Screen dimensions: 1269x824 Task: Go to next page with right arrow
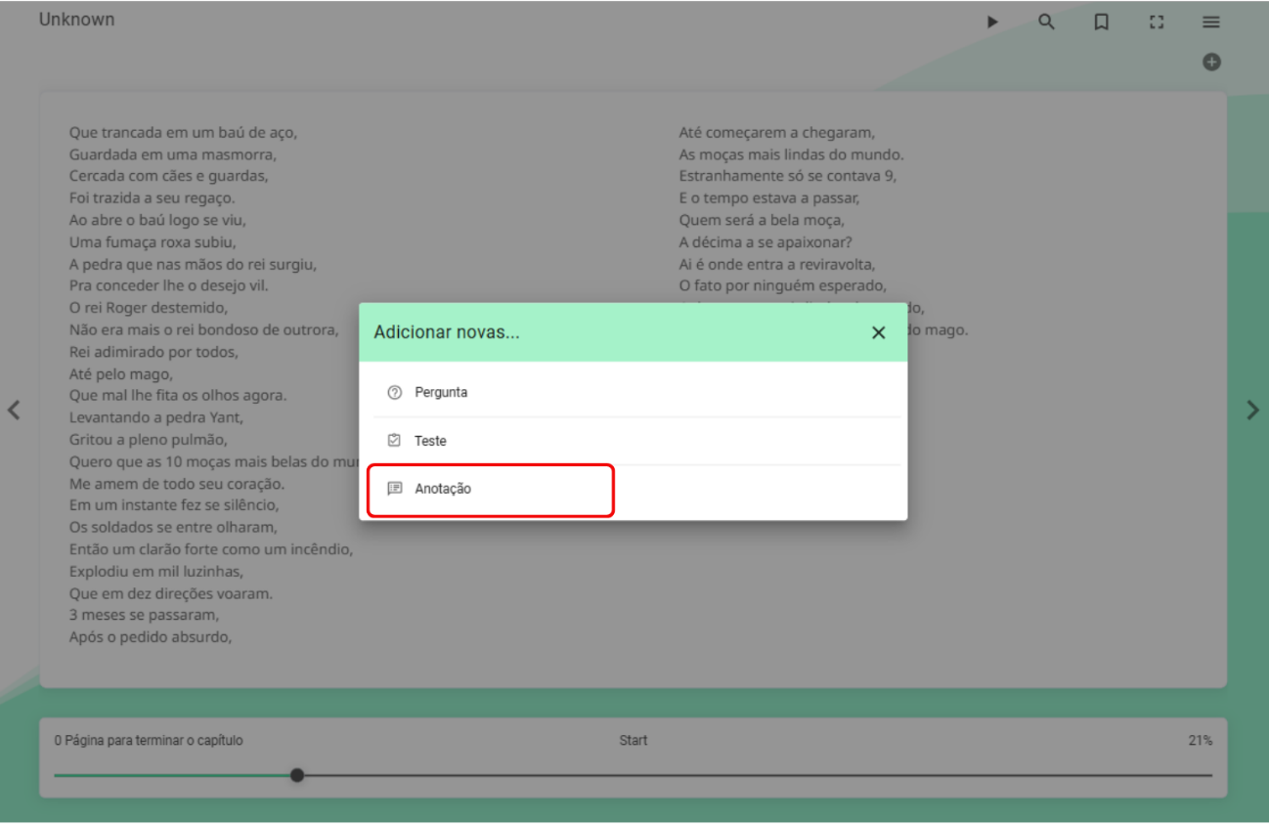pos(1252,410)
